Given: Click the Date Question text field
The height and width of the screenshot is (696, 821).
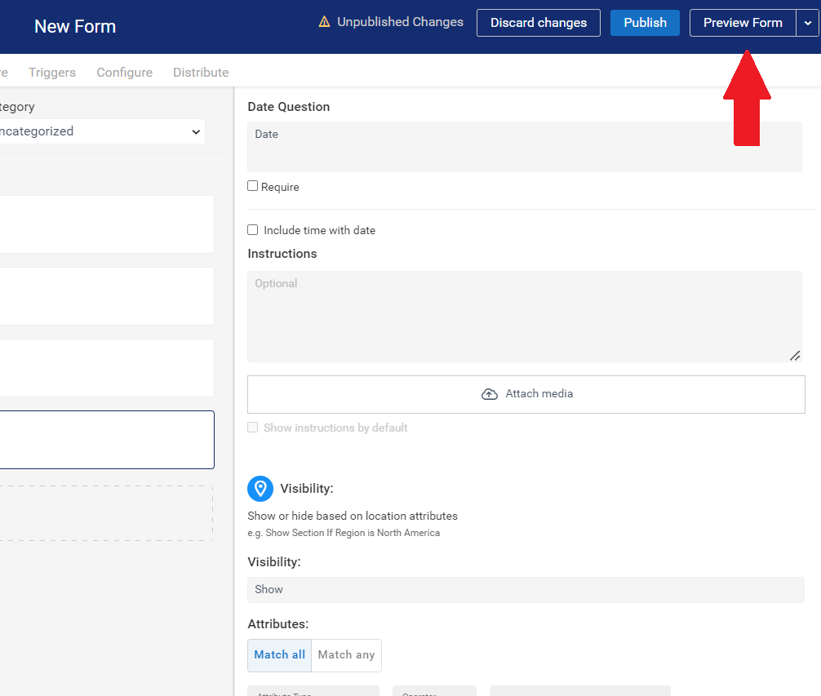Looking at the screenshot, I should (525, 147).
